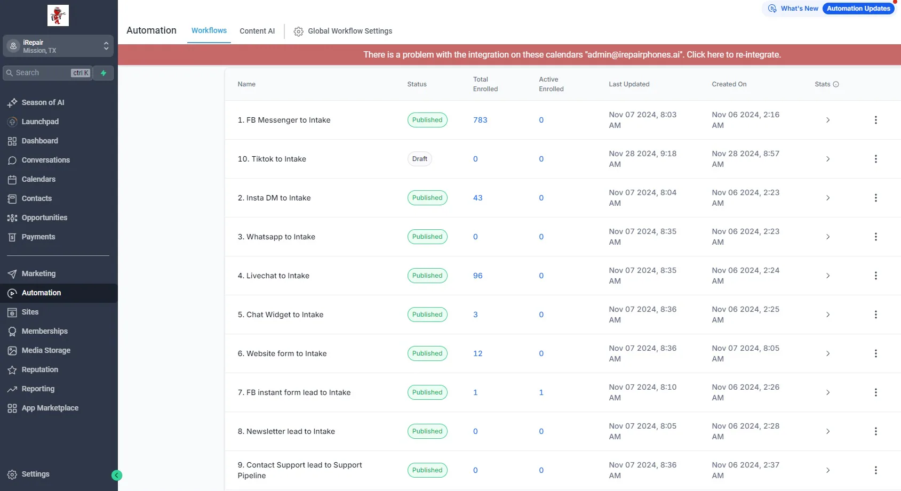Viewport: 901px width, 491px height.
Task: Expand stats chevron for Website form to Intake
Action: pyautogui.click(x=827, y=353)
